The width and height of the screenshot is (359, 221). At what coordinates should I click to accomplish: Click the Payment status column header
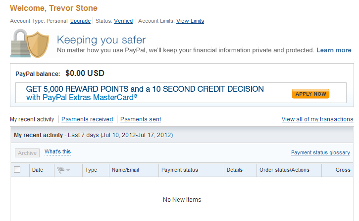[180, 170]
